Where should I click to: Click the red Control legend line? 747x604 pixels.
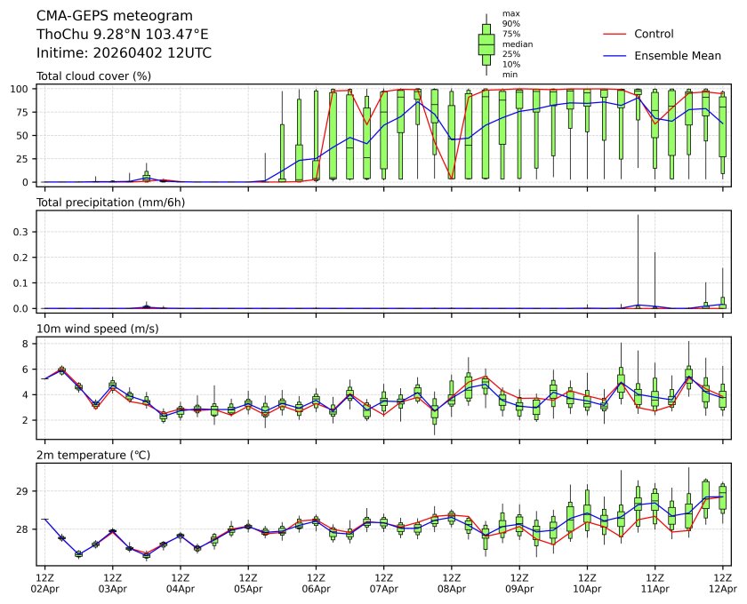tap(615, 34)
